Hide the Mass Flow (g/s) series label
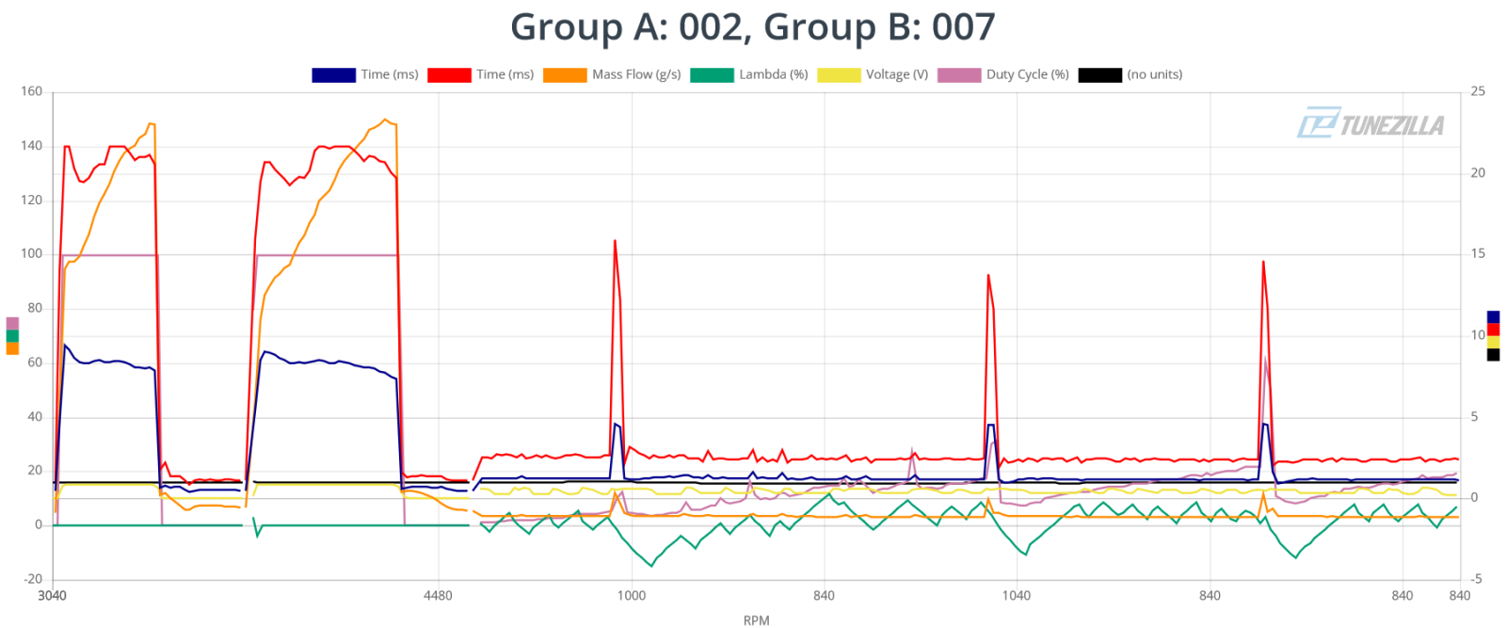The height and width of the screenshot is (628, 1506). click(636, 75)
